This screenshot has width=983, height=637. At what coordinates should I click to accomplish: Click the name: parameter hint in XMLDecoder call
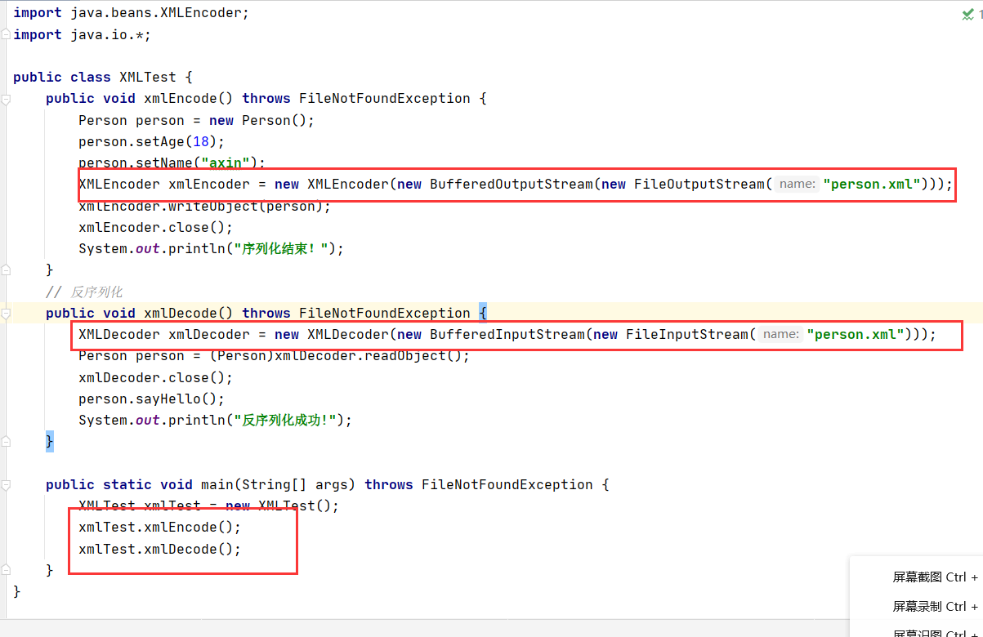(780, 334)
